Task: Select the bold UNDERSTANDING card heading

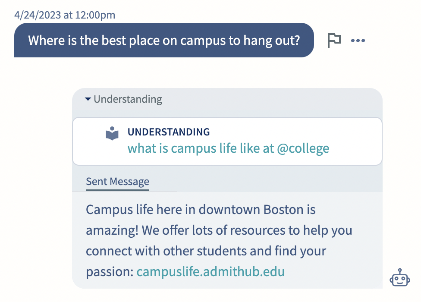Action: (x=169, y=132)
